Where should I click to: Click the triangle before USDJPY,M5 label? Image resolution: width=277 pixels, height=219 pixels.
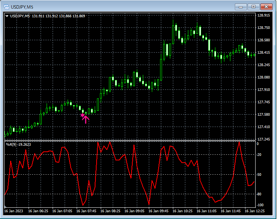point(7,16)
